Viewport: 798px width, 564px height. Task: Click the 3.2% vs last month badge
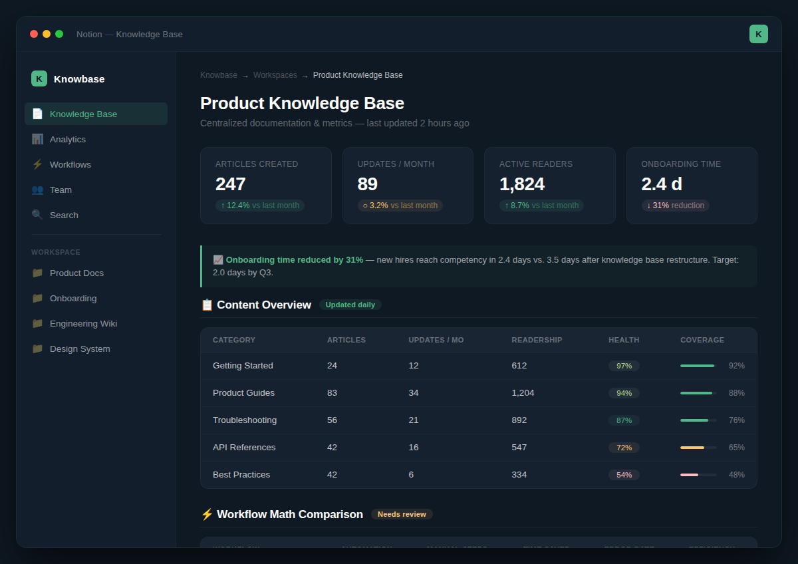400,206
